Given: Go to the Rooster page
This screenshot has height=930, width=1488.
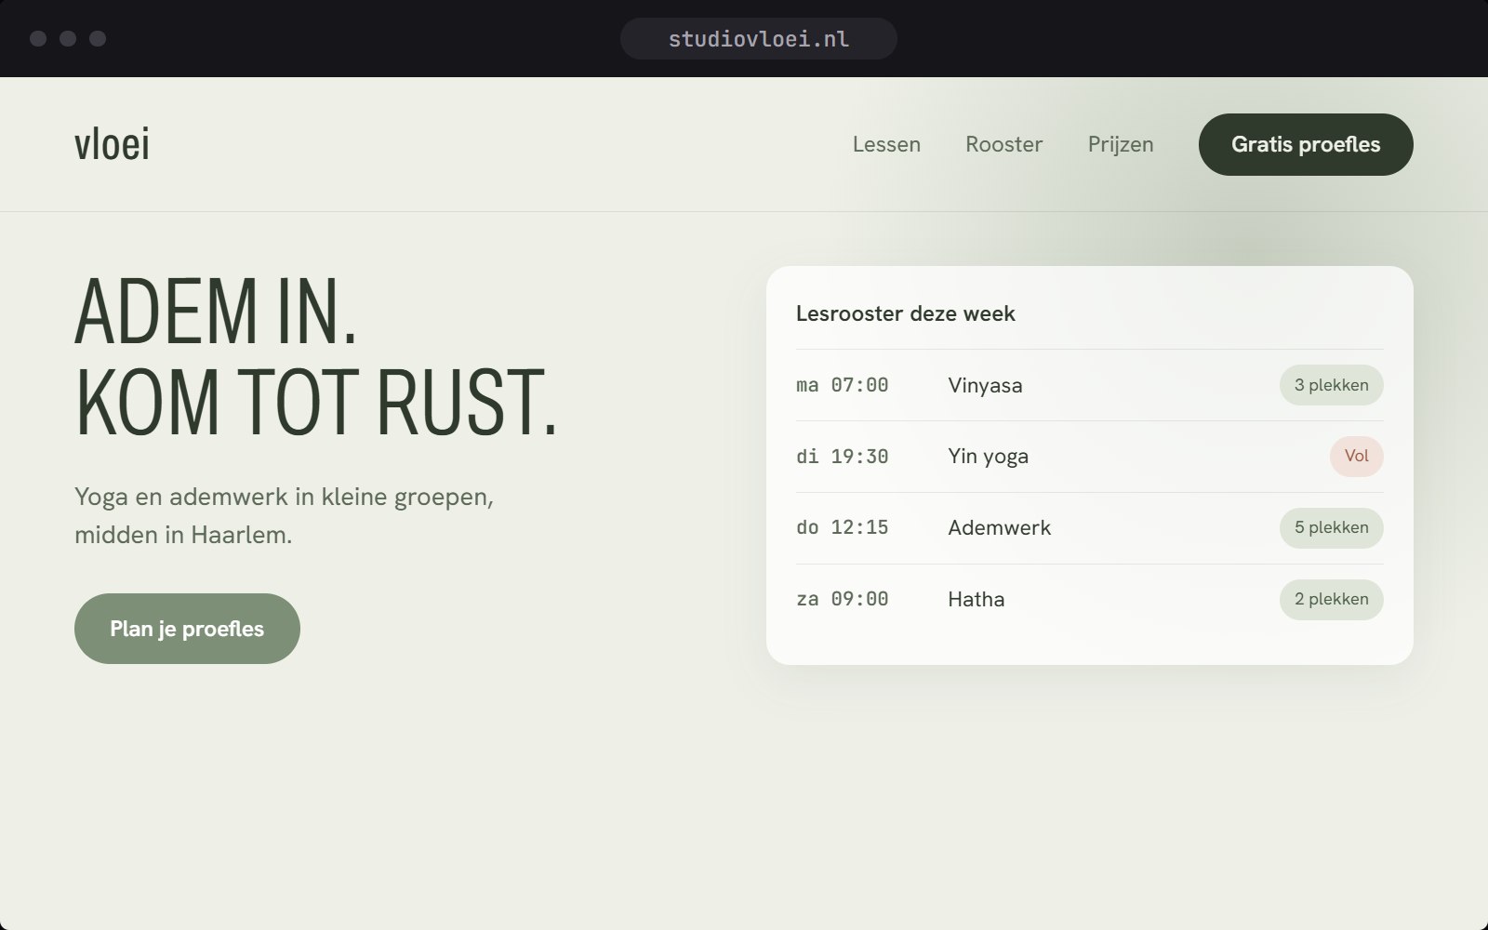Looking at the screenshot, I should [x=1004, y=144].
